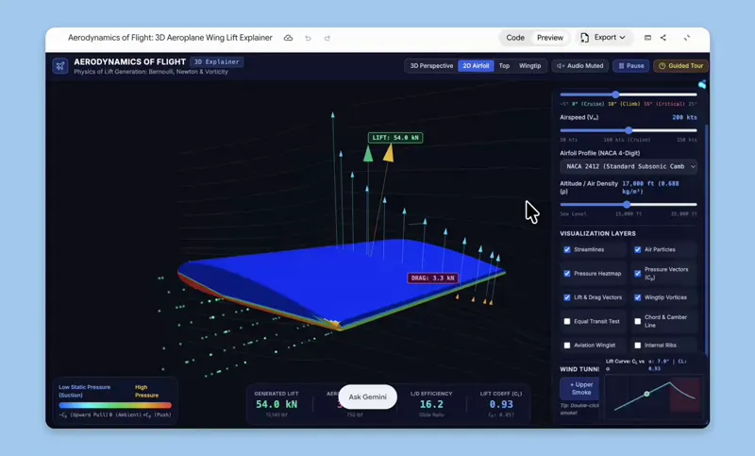This screenshot has height=456, width=755.
Task: Select the 2D Airfoil view
Action: pyautogui.click(x=476, y=66)
